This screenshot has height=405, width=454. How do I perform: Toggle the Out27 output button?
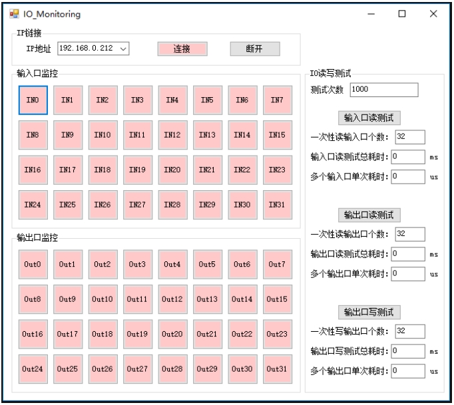[138, 369]
